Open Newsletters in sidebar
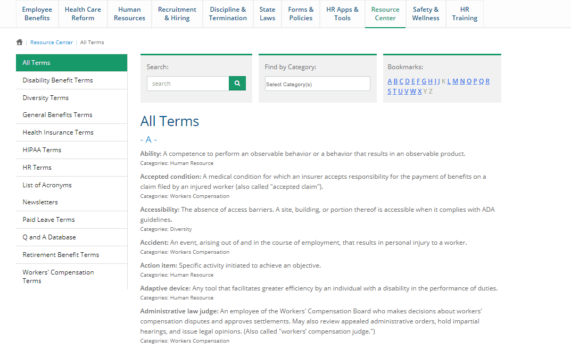The height and width of the screenshot is (349, 571). click(72, 202)
